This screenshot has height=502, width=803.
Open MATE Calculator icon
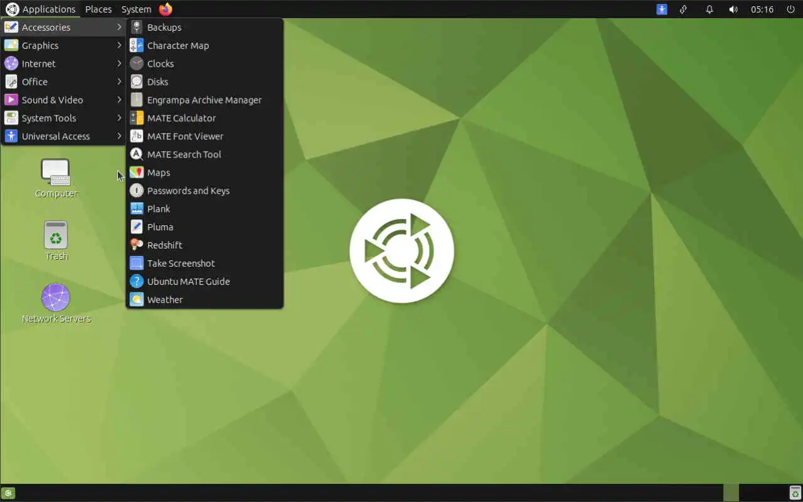[137, 119]
